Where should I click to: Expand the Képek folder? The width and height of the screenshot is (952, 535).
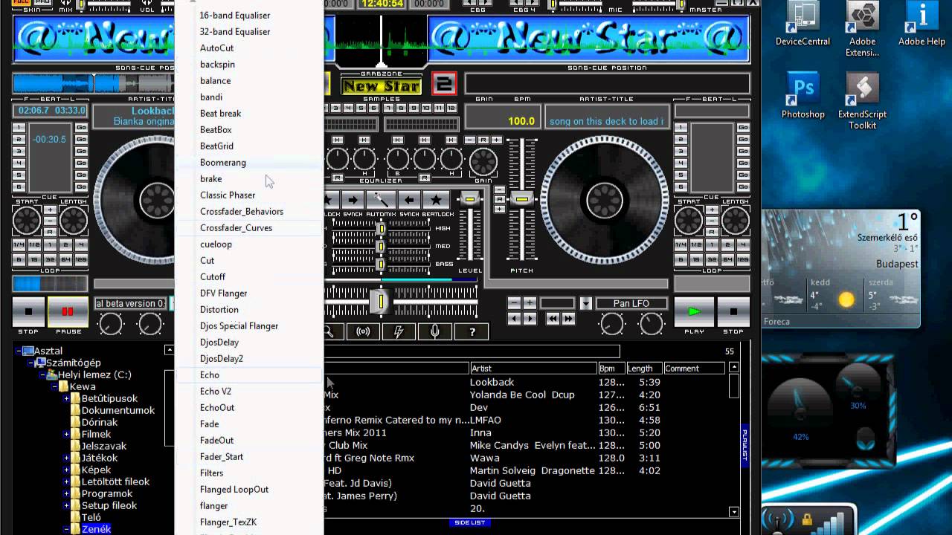click(x=66, y=470)
